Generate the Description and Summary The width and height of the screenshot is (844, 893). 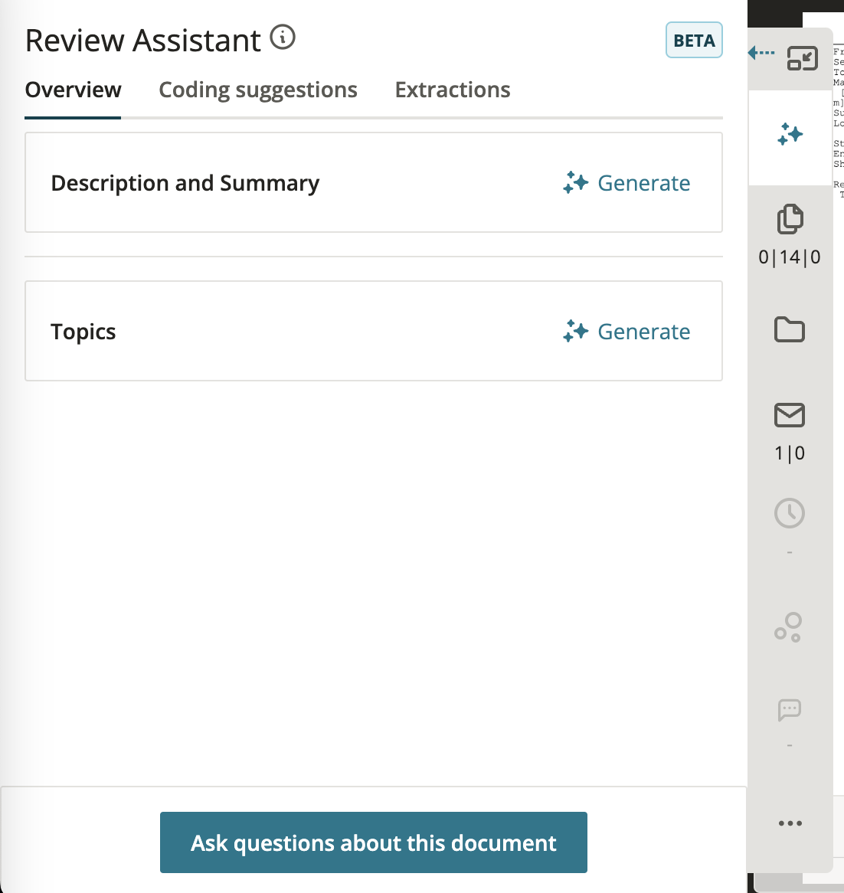(643, 183)
